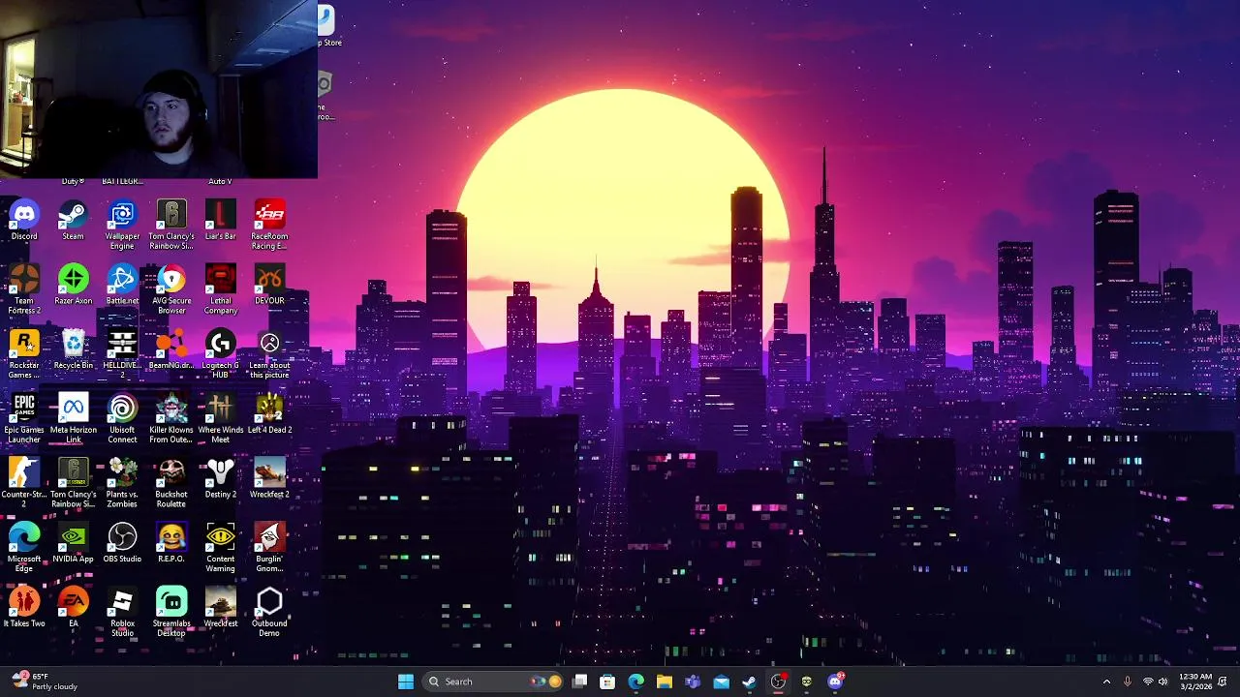This screenshot has height=697, width=1240.
Task: Open Rockstar Games Launcher icon
Action: point(24,354)
